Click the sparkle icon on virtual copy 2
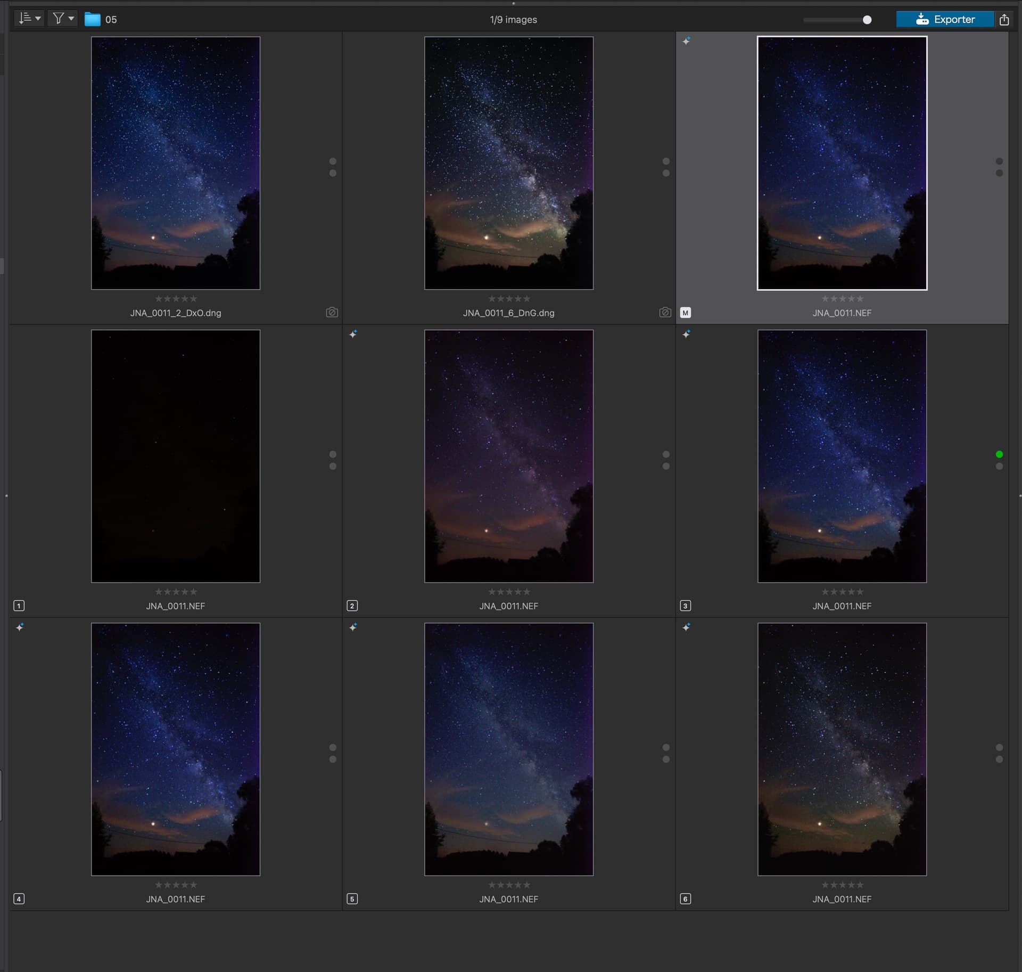Image resolution: width=1022 pixels, height=972 pixels. point(353,334)
